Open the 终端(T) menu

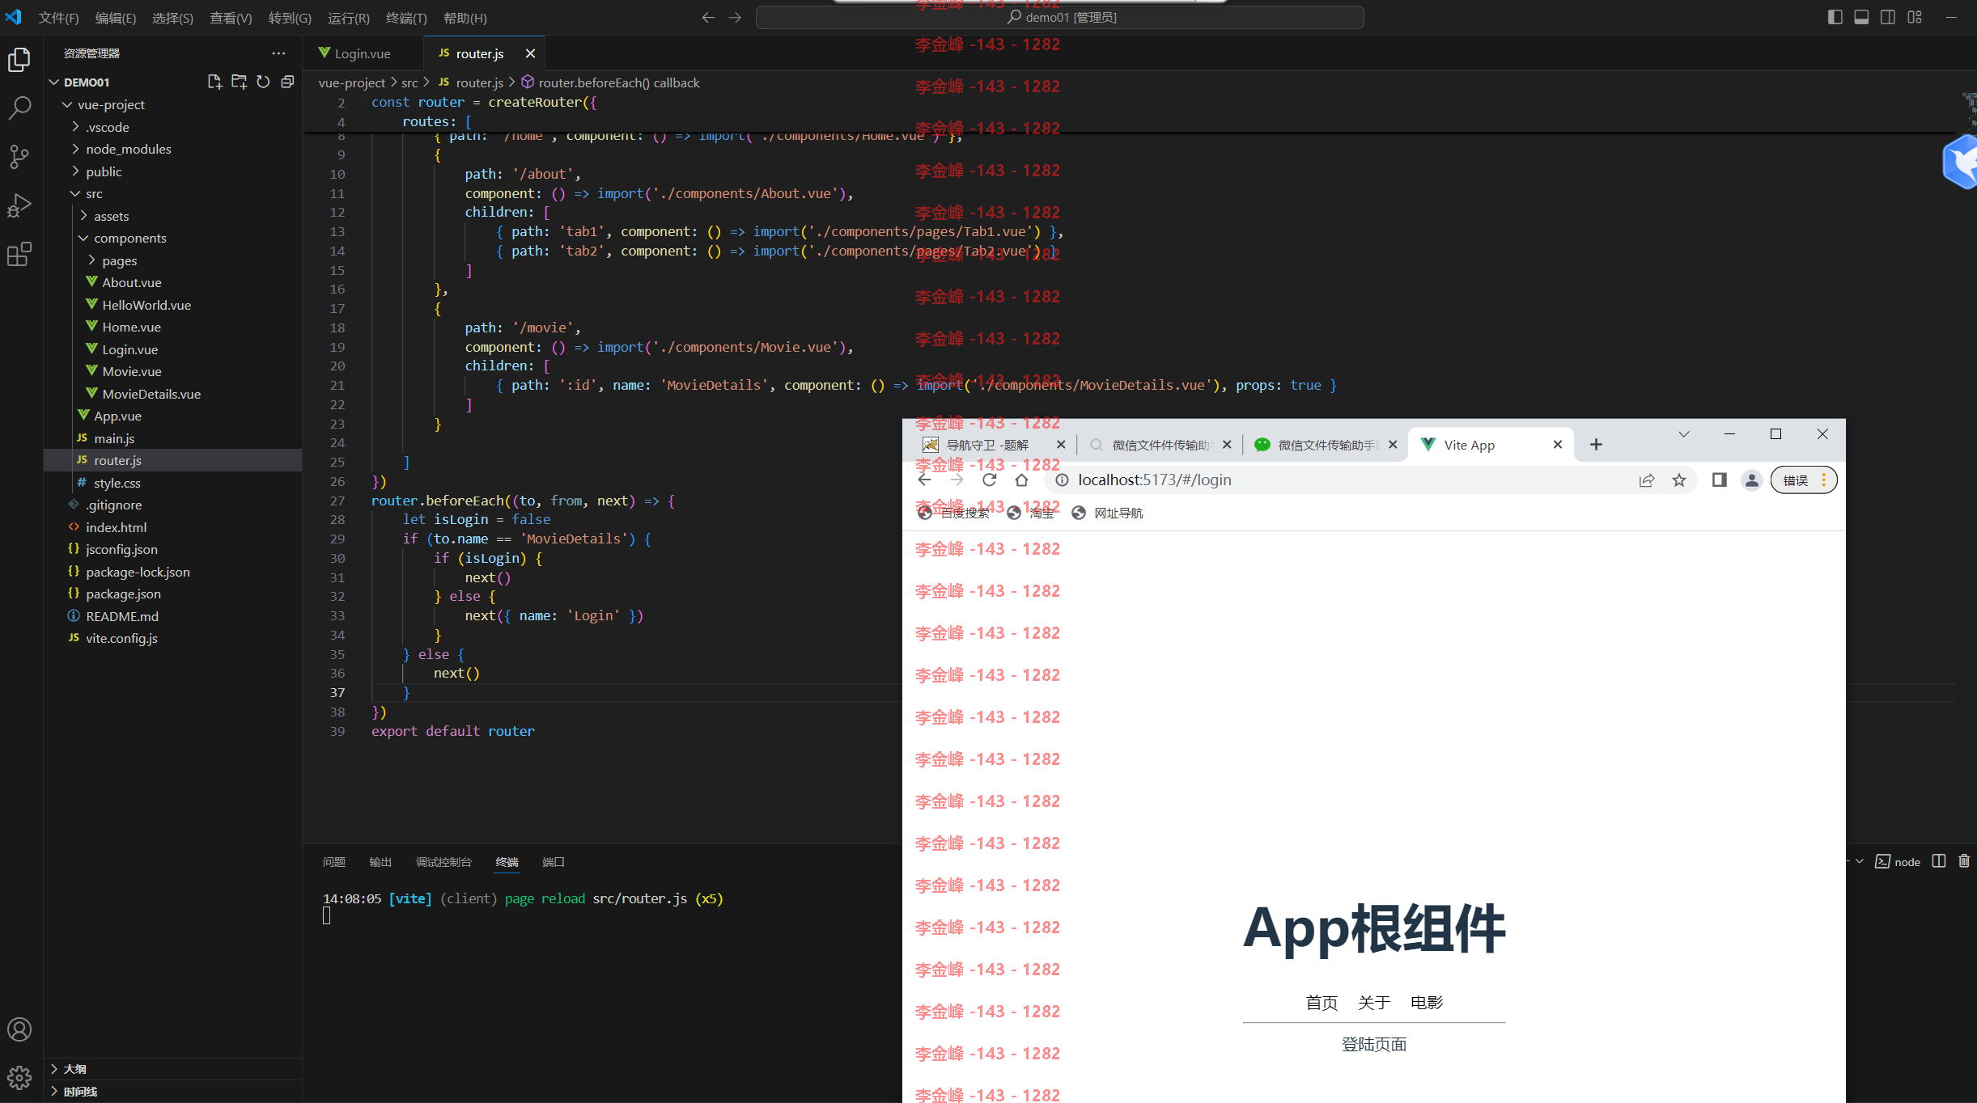pos(406,18)
